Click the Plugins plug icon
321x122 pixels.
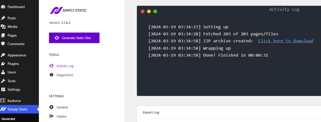[3, 63]
